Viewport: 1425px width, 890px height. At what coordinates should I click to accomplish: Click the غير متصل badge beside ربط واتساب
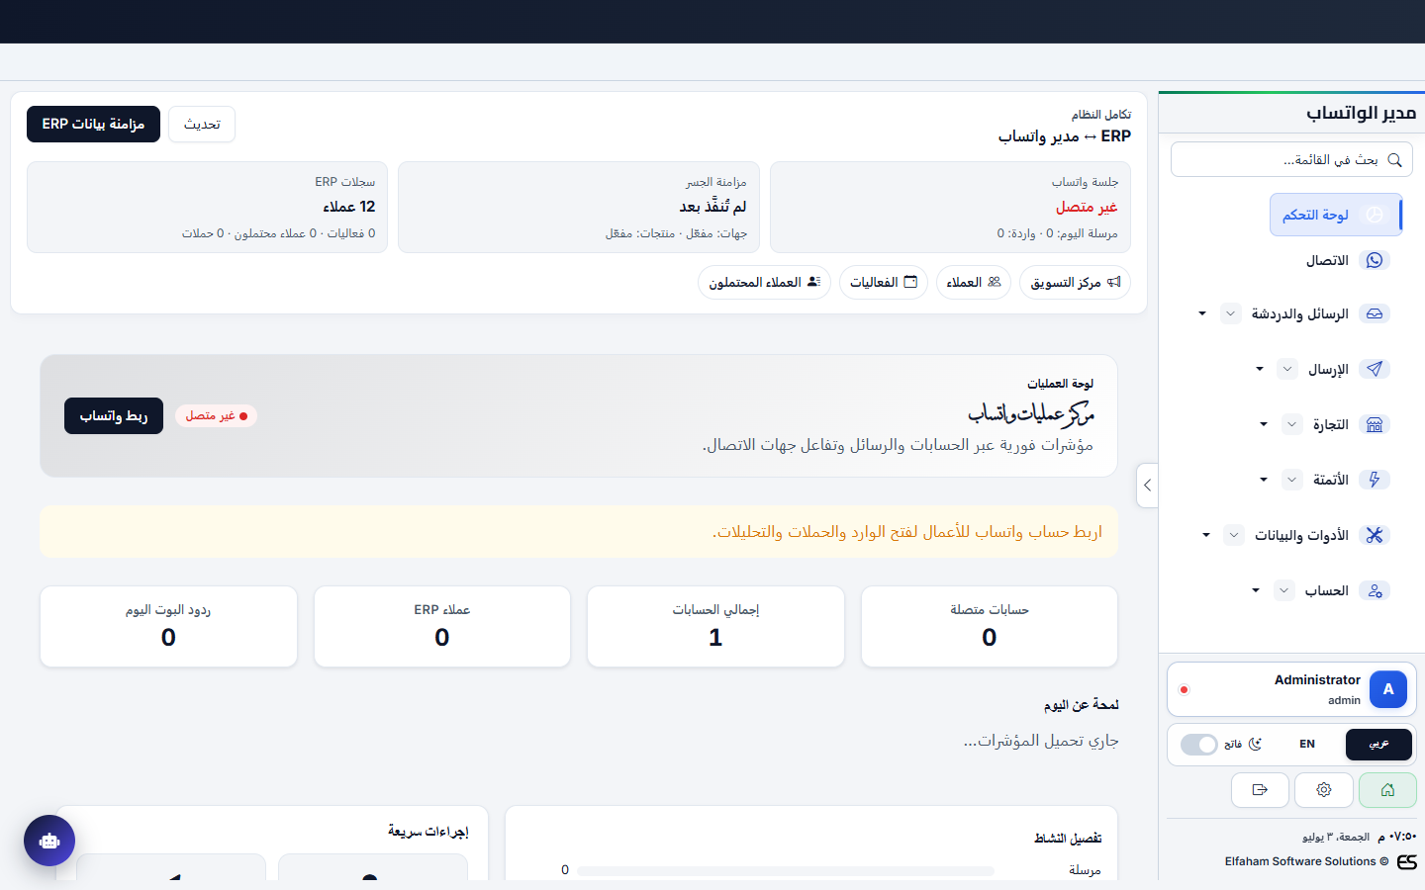(x=216, y=416)
